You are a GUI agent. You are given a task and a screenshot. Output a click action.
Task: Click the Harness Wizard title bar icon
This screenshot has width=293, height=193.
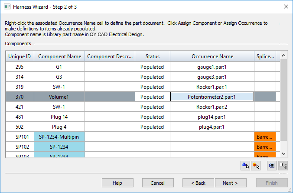pos(6,6)
